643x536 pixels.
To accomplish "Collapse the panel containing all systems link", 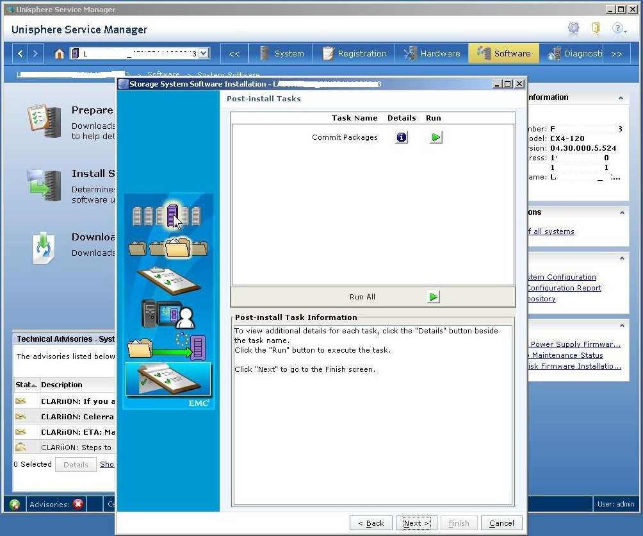I will (622, 213).
